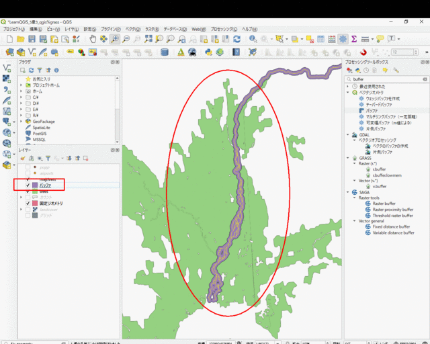Toggle visibility of バッファ layer

tap(28, 185)
